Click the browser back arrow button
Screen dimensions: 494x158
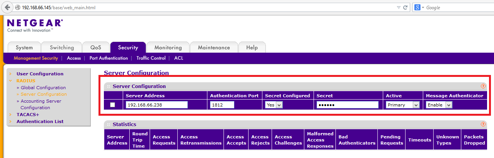(8, 8)
